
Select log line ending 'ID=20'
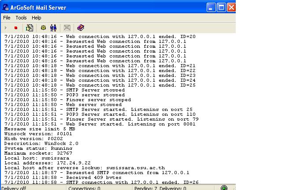coord(100,37)
